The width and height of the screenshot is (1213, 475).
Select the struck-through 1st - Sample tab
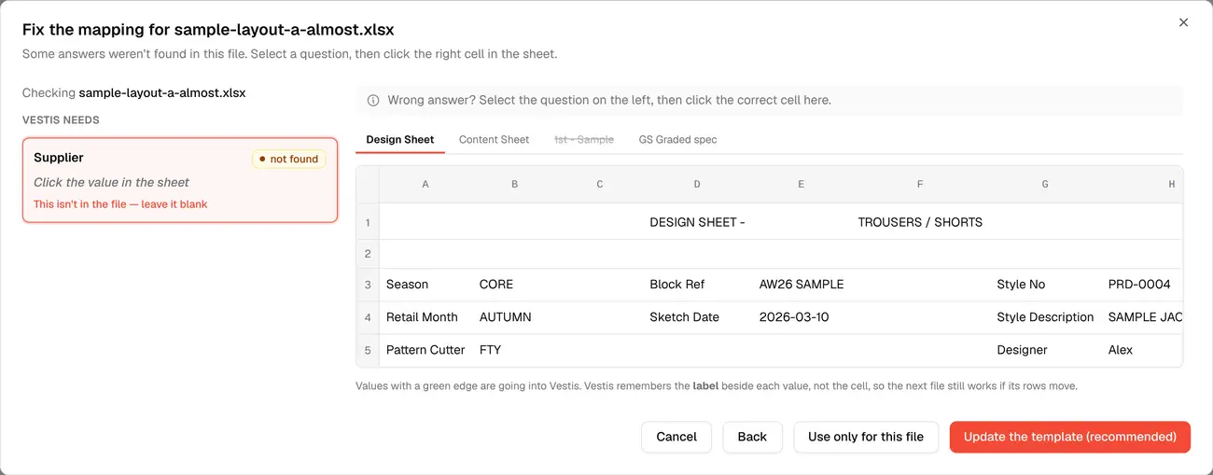tap(584, 139)
